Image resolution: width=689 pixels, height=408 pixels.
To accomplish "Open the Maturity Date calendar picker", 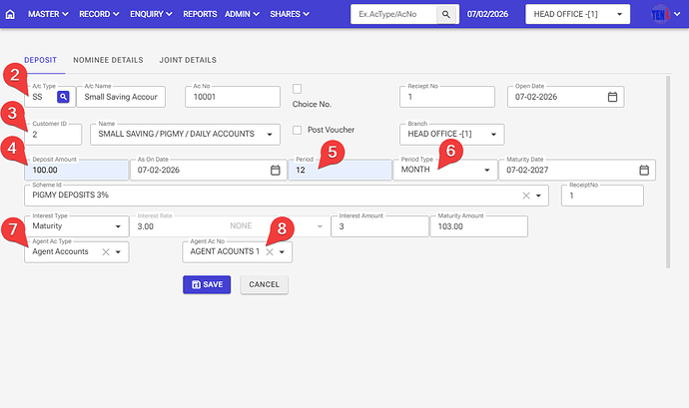I will [x=644, y=171].
